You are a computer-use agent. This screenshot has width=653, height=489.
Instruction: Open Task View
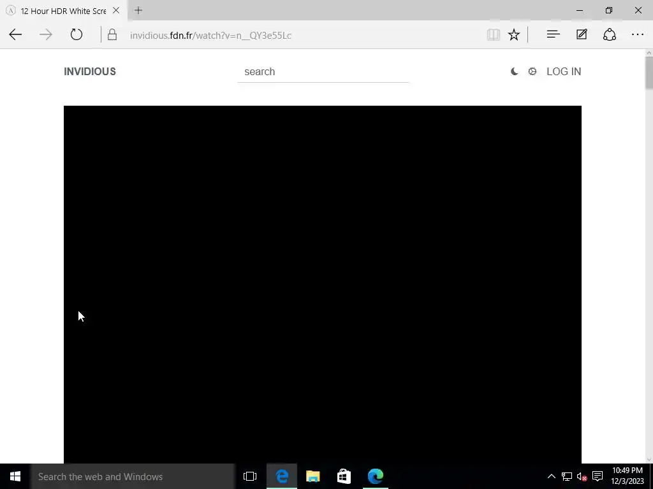[x=250, y=476]
